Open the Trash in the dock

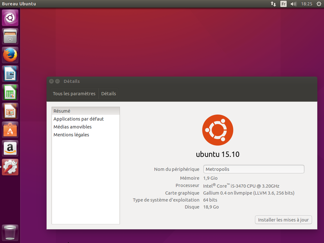(x=10, y=233)
